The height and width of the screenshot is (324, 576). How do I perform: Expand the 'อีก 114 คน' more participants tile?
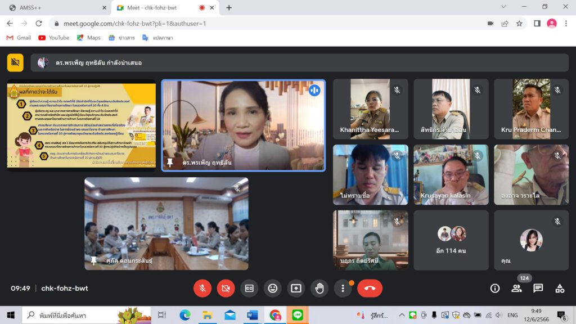coord(451,239)
